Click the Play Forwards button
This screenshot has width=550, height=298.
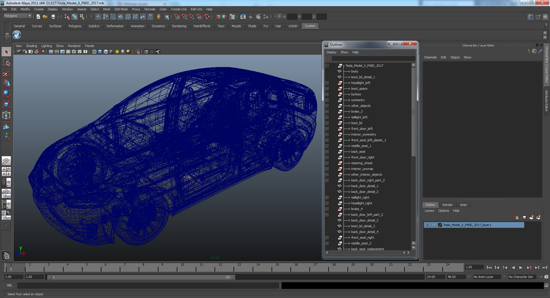[x=521, y=268]
